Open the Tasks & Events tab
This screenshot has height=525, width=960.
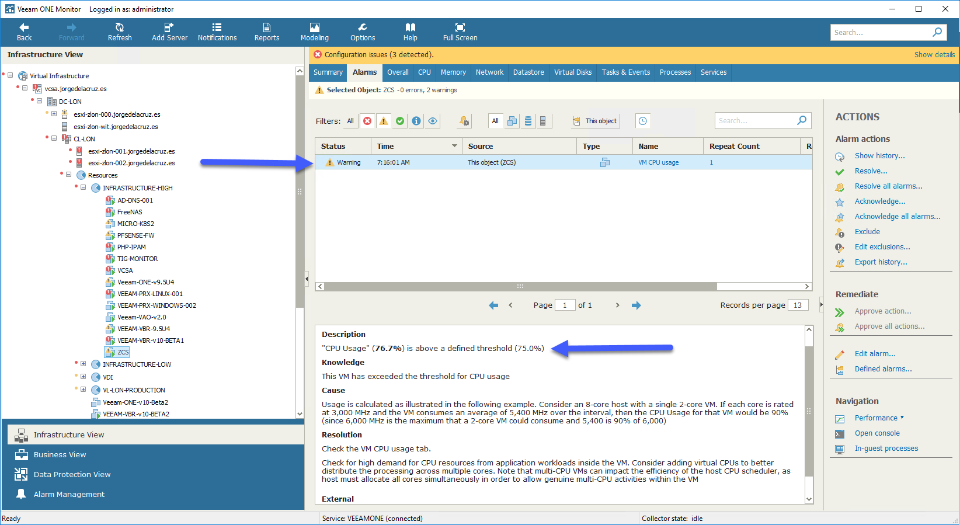pyautogui.click(x=626, y=72)
